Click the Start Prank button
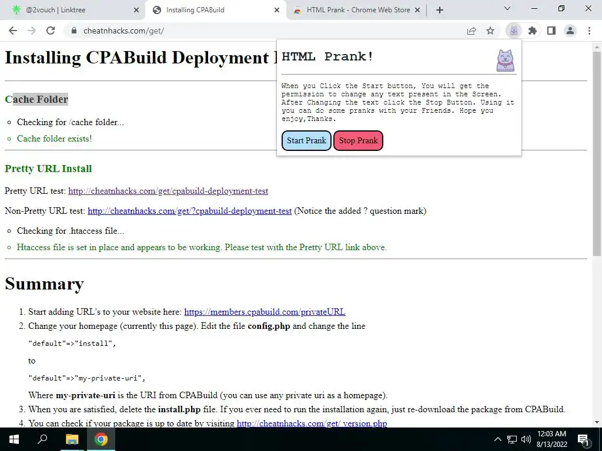Image resolution: width=602 pixels, height=451 pixels. click(x=306, y=140)
